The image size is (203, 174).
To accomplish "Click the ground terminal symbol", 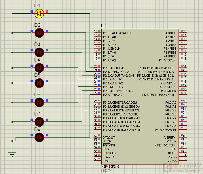I will click(12, 154).
